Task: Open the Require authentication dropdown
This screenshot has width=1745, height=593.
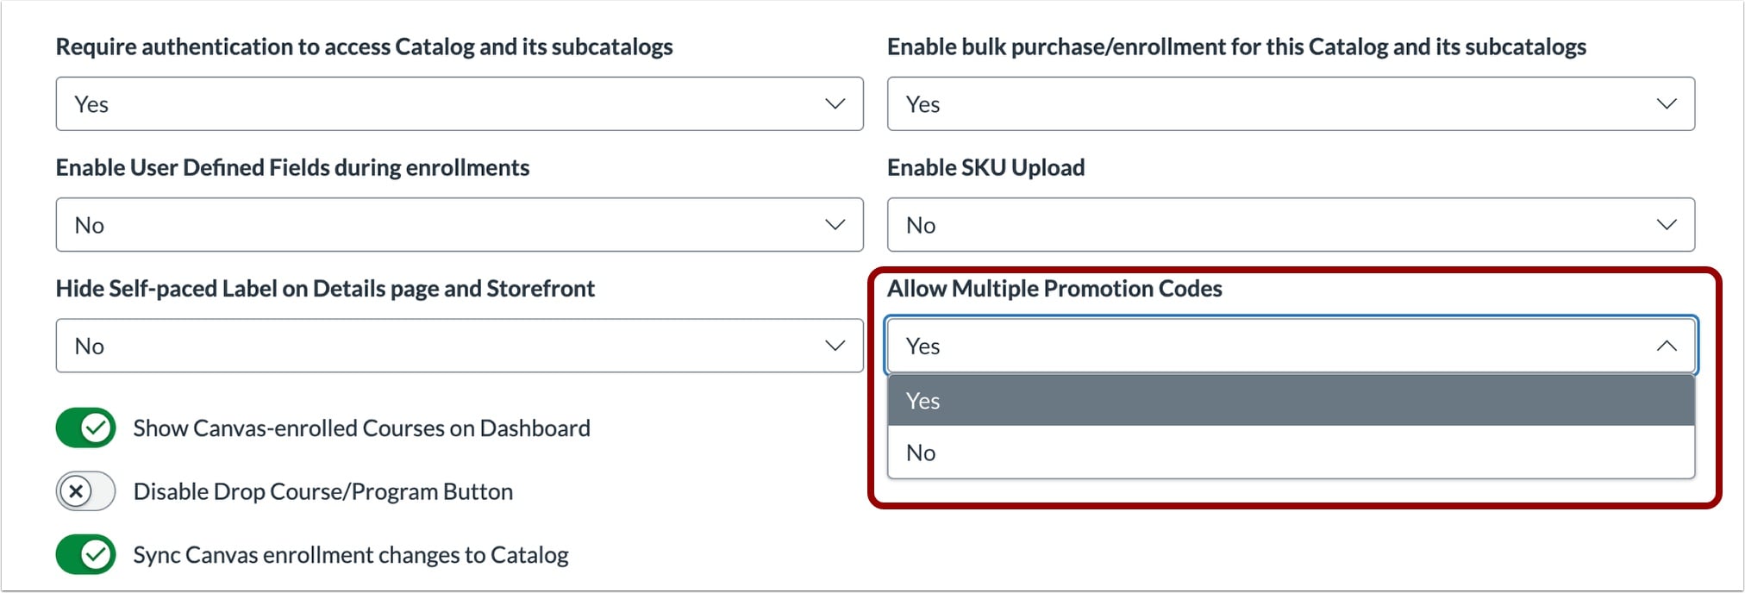Action: tap(459, 104)
